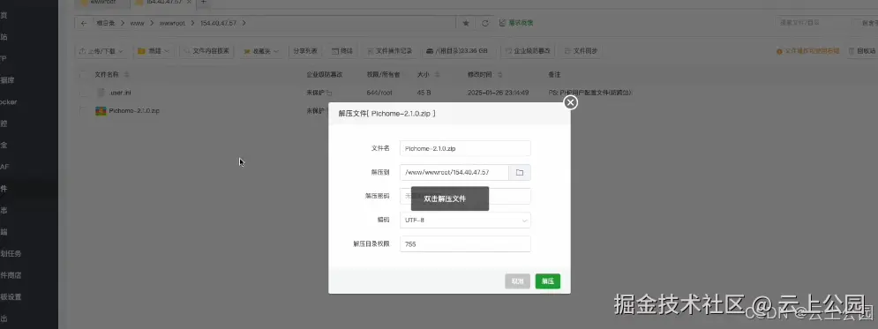Click the 文件名 input field

point(465,148)
